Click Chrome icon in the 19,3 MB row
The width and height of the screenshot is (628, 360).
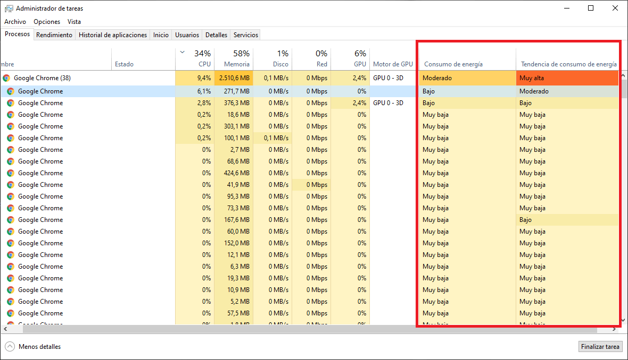point(11,278)
